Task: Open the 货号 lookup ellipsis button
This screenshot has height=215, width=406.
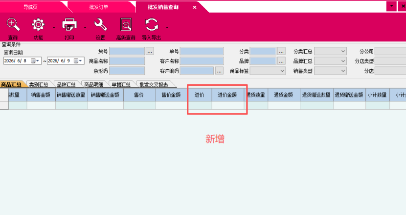Action: [150, 51]
